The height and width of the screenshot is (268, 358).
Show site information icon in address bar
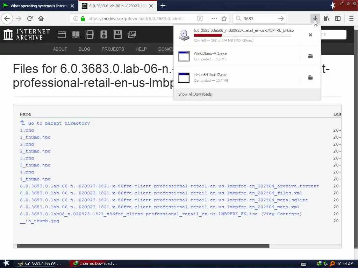(76, 18)
